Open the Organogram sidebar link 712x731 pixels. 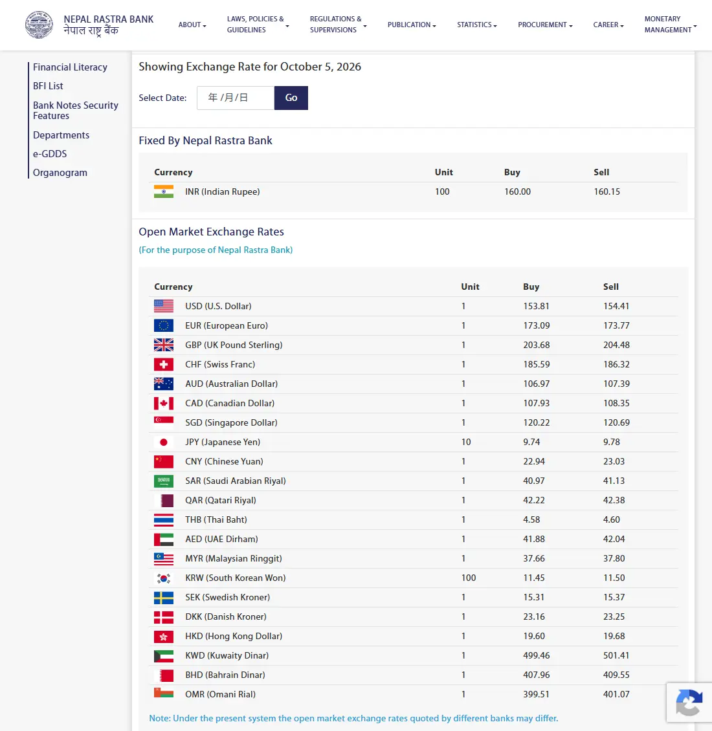coord(60,173)
